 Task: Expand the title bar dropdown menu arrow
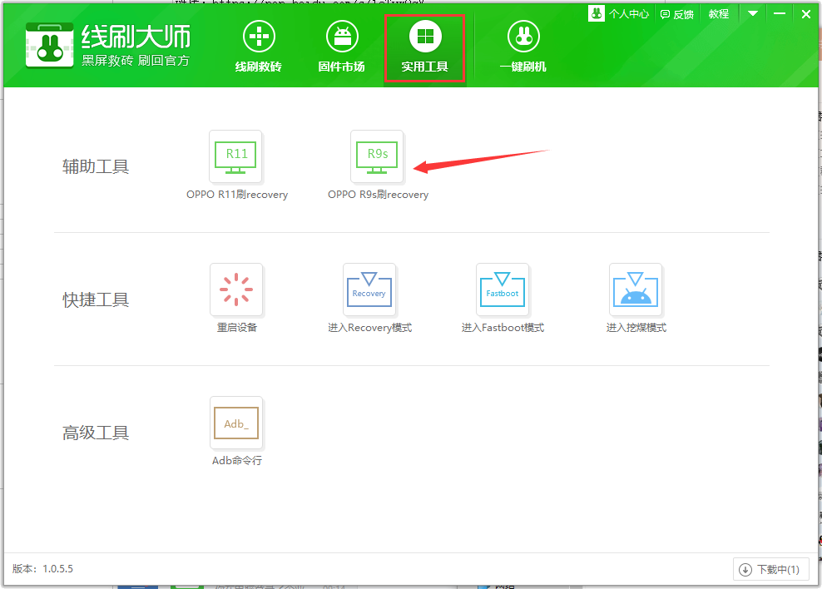click(x=753, y=14)
